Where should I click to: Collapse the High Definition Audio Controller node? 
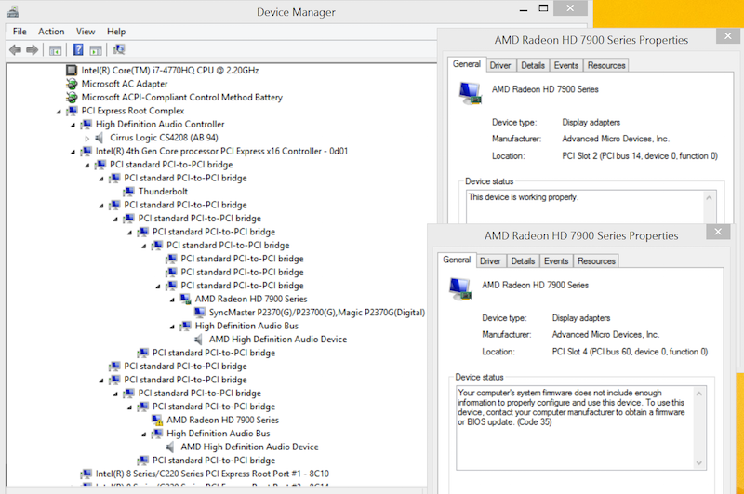point(73,125)
